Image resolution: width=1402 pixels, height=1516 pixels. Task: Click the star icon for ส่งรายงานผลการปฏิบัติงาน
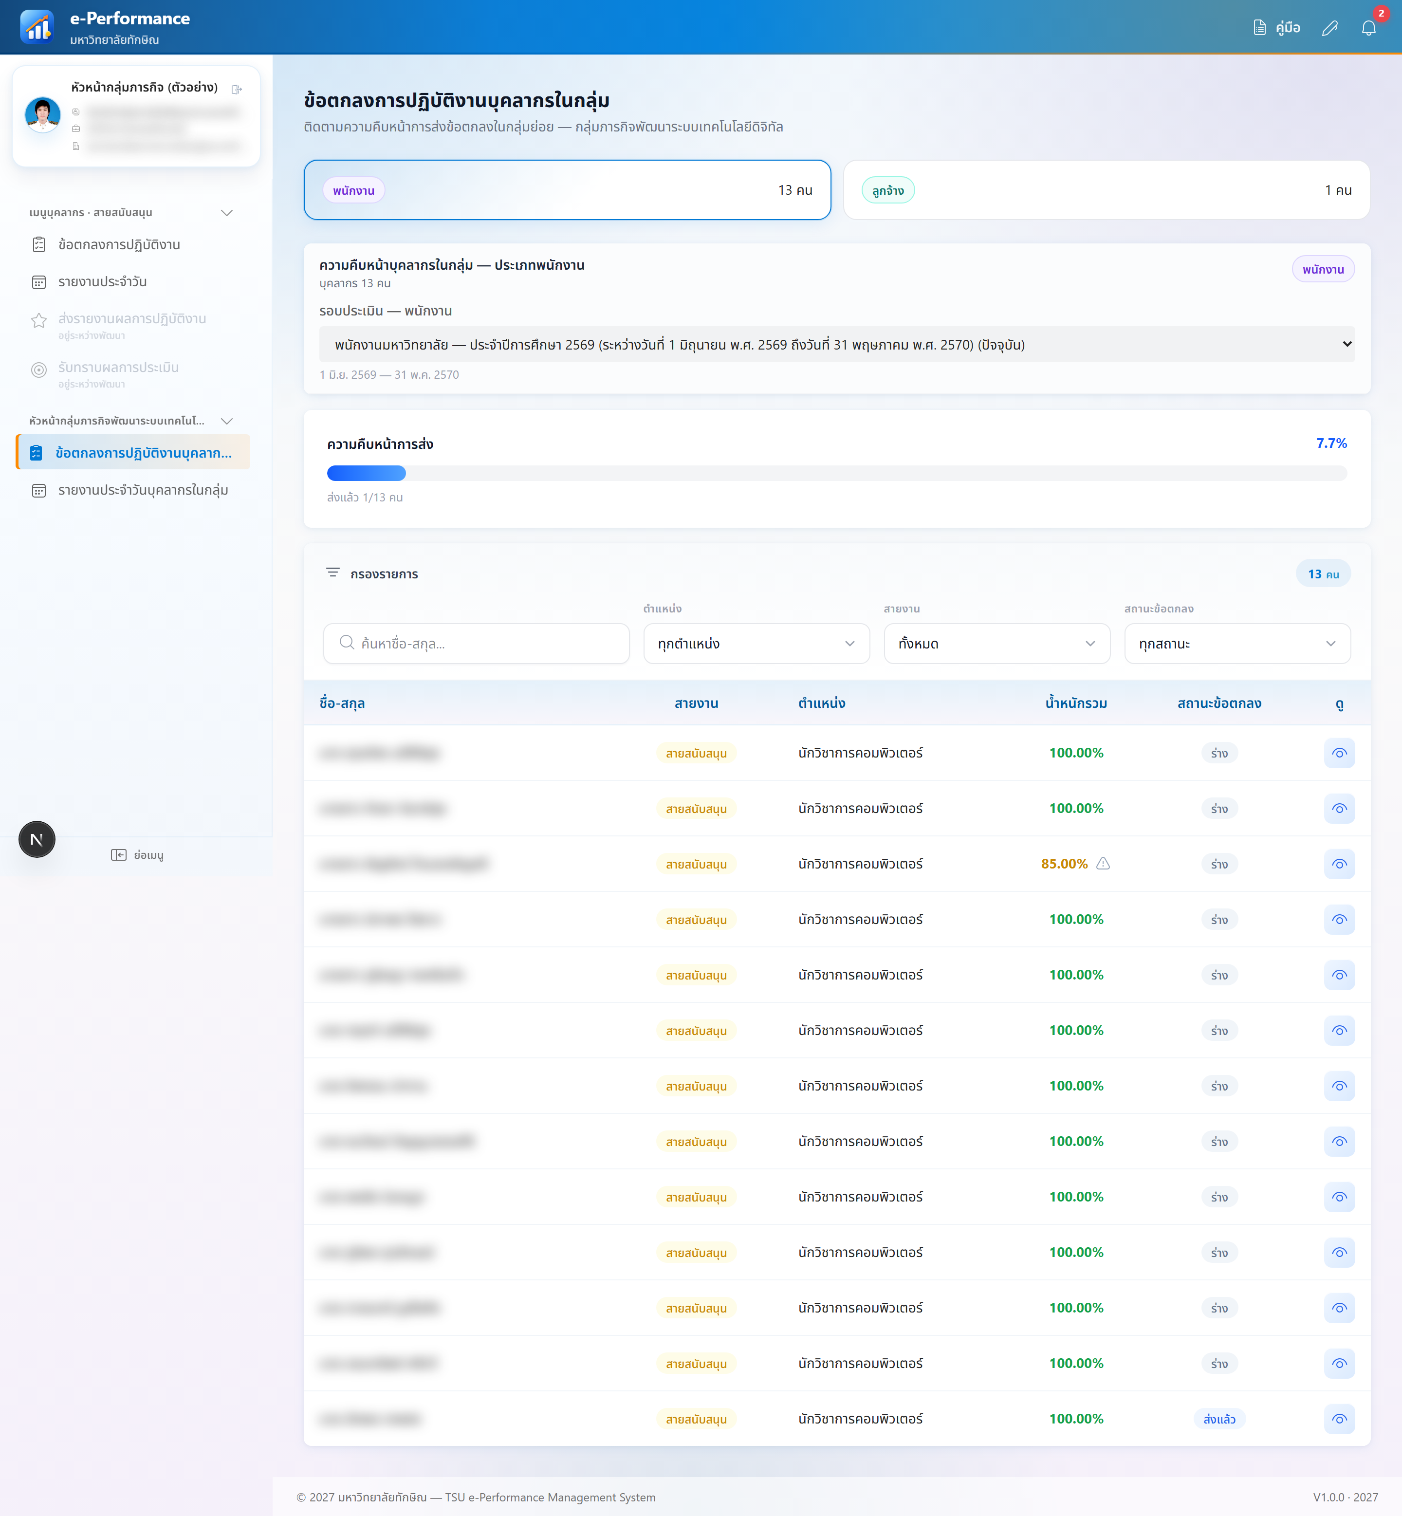[38, 320]
